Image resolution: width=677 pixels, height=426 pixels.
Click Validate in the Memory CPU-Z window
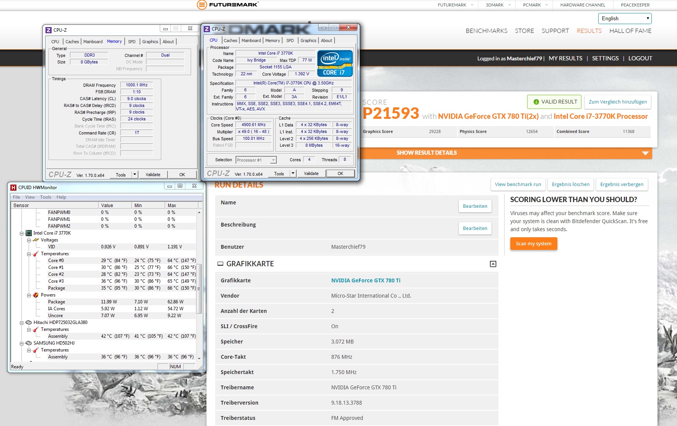pyautogui.click(x=153, y=175)
